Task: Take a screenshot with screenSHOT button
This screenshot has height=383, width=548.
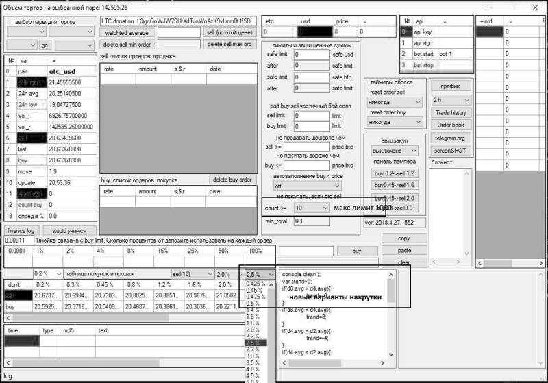Action: click(x=450, y=150)
